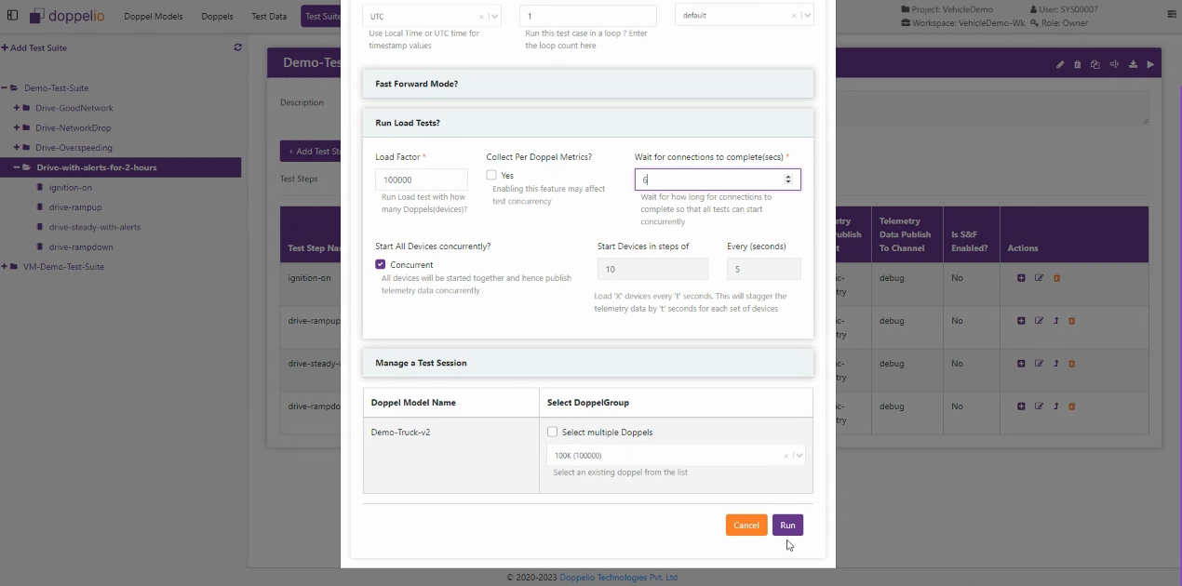Click the edit icon in the drive-steady row
This screenshot has width=1182, height=586.
(x=1040, y=364)
